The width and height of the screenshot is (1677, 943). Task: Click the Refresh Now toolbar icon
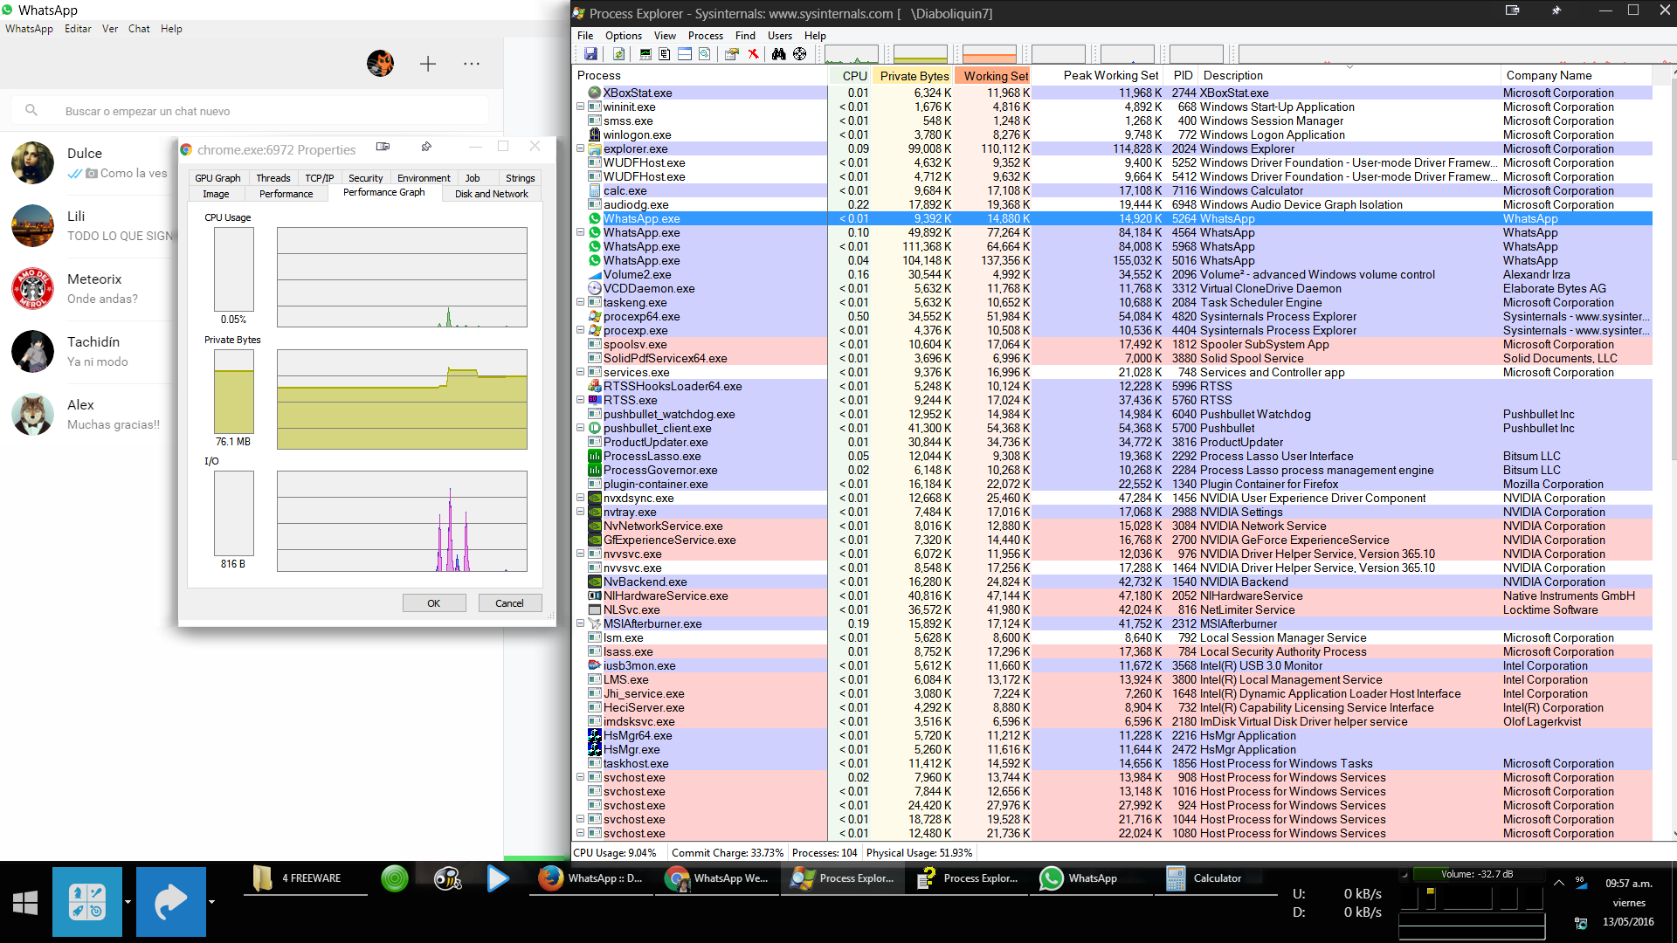point(618,54)
